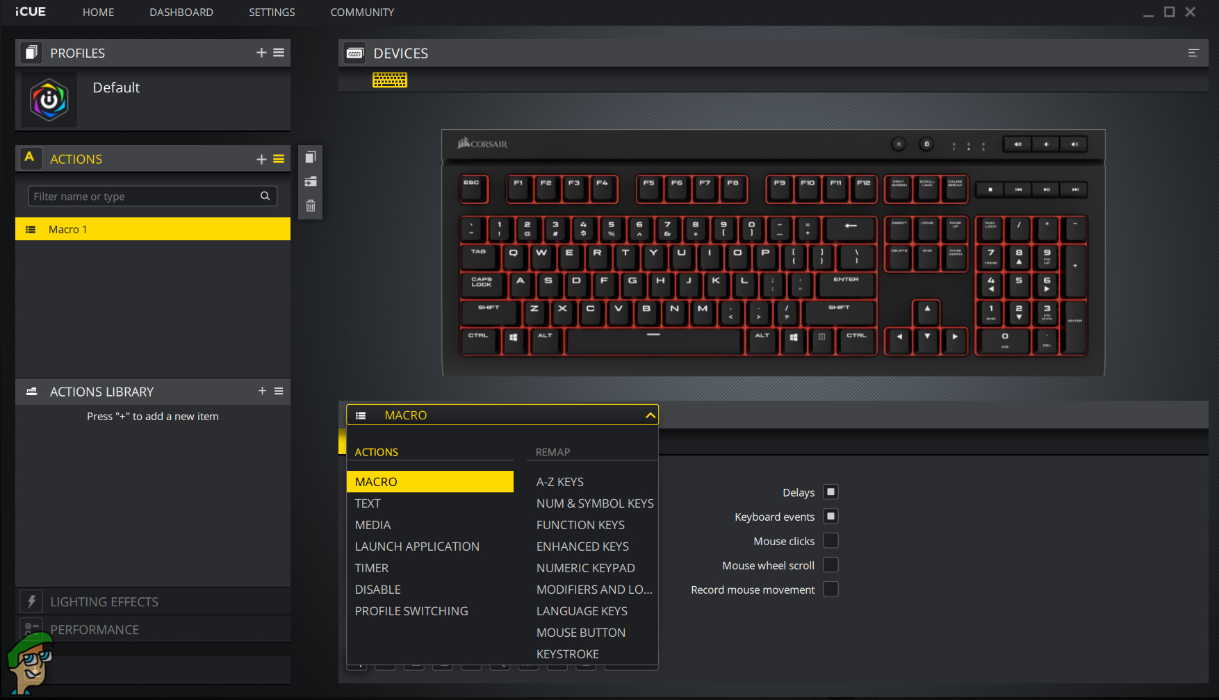Delete action using trash icon

tap(311, 206)
